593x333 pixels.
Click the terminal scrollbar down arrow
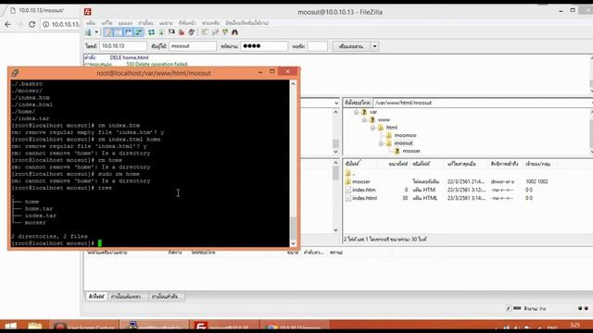pos(293,243)
